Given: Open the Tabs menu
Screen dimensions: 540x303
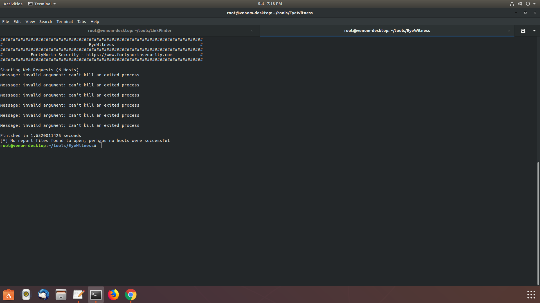Looking at the screenshot, I should tap(82, 22).
